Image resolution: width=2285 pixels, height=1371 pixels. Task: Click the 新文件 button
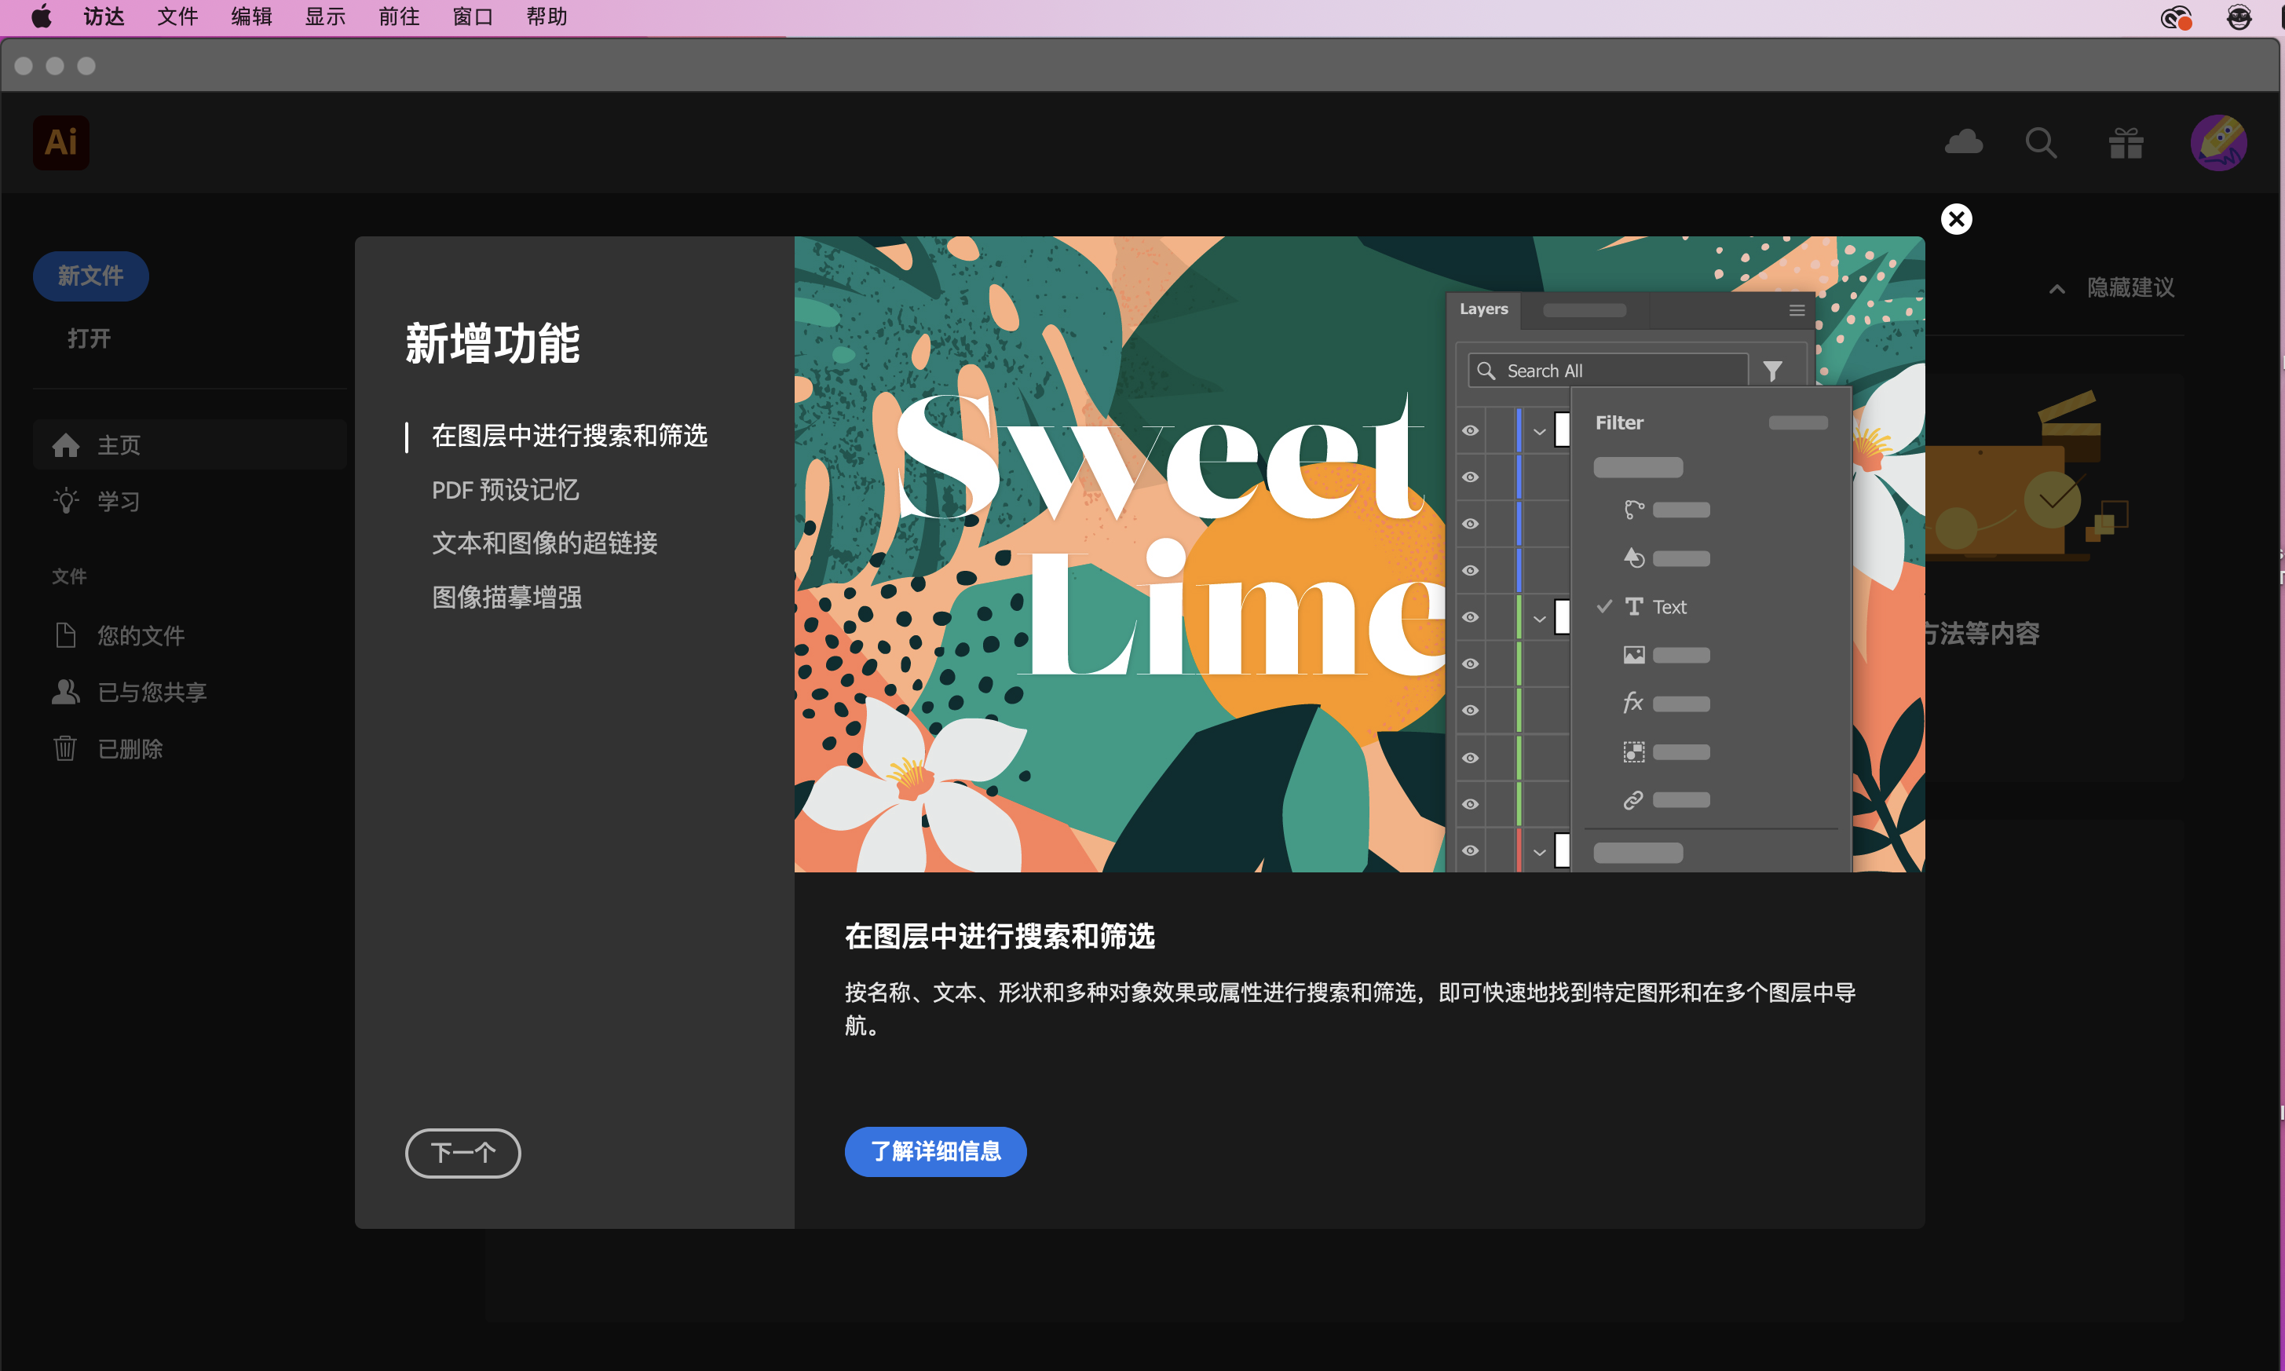[x=90, y=276]
